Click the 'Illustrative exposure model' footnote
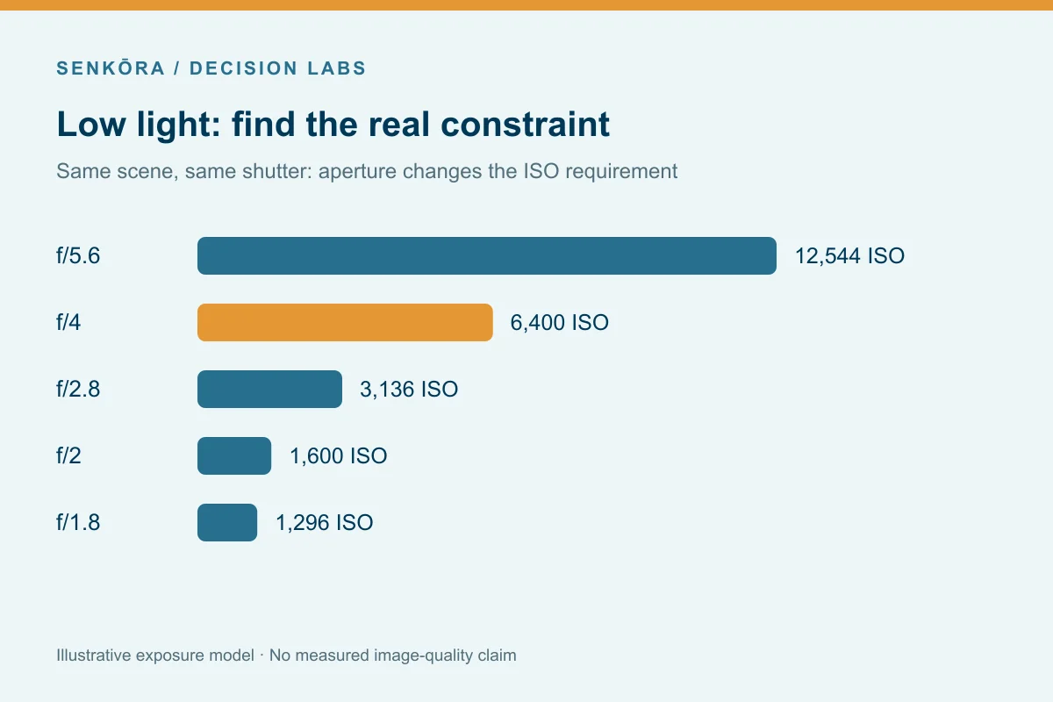The image size is (1053, 702). tap(286, 655)
